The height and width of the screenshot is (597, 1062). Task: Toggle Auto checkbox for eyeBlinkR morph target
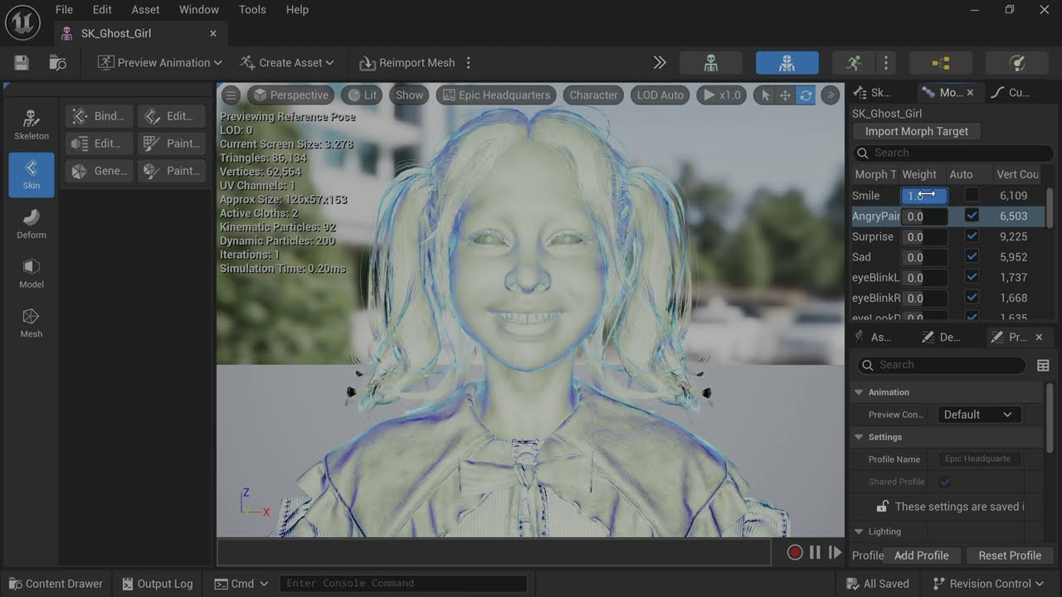tap(972, 298)
